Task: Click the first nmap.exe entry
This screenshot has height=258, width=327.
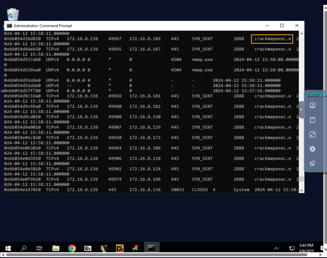Action: tap(202, 60)
